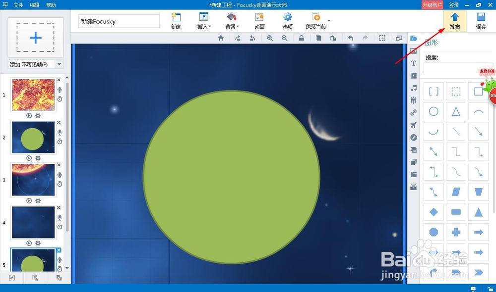Viewport: 496px width, 292px height.
Task: Select frame 3 thumbnail with sun
Action: [x=33, y=180]
